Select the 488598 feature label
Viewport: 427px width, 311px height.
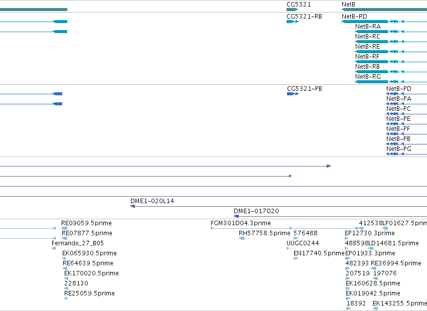click(x=356, y=243)
